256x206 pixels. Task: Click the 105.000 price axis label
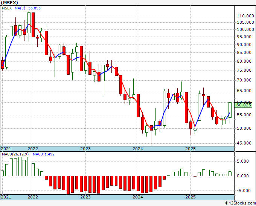[245, 22]
